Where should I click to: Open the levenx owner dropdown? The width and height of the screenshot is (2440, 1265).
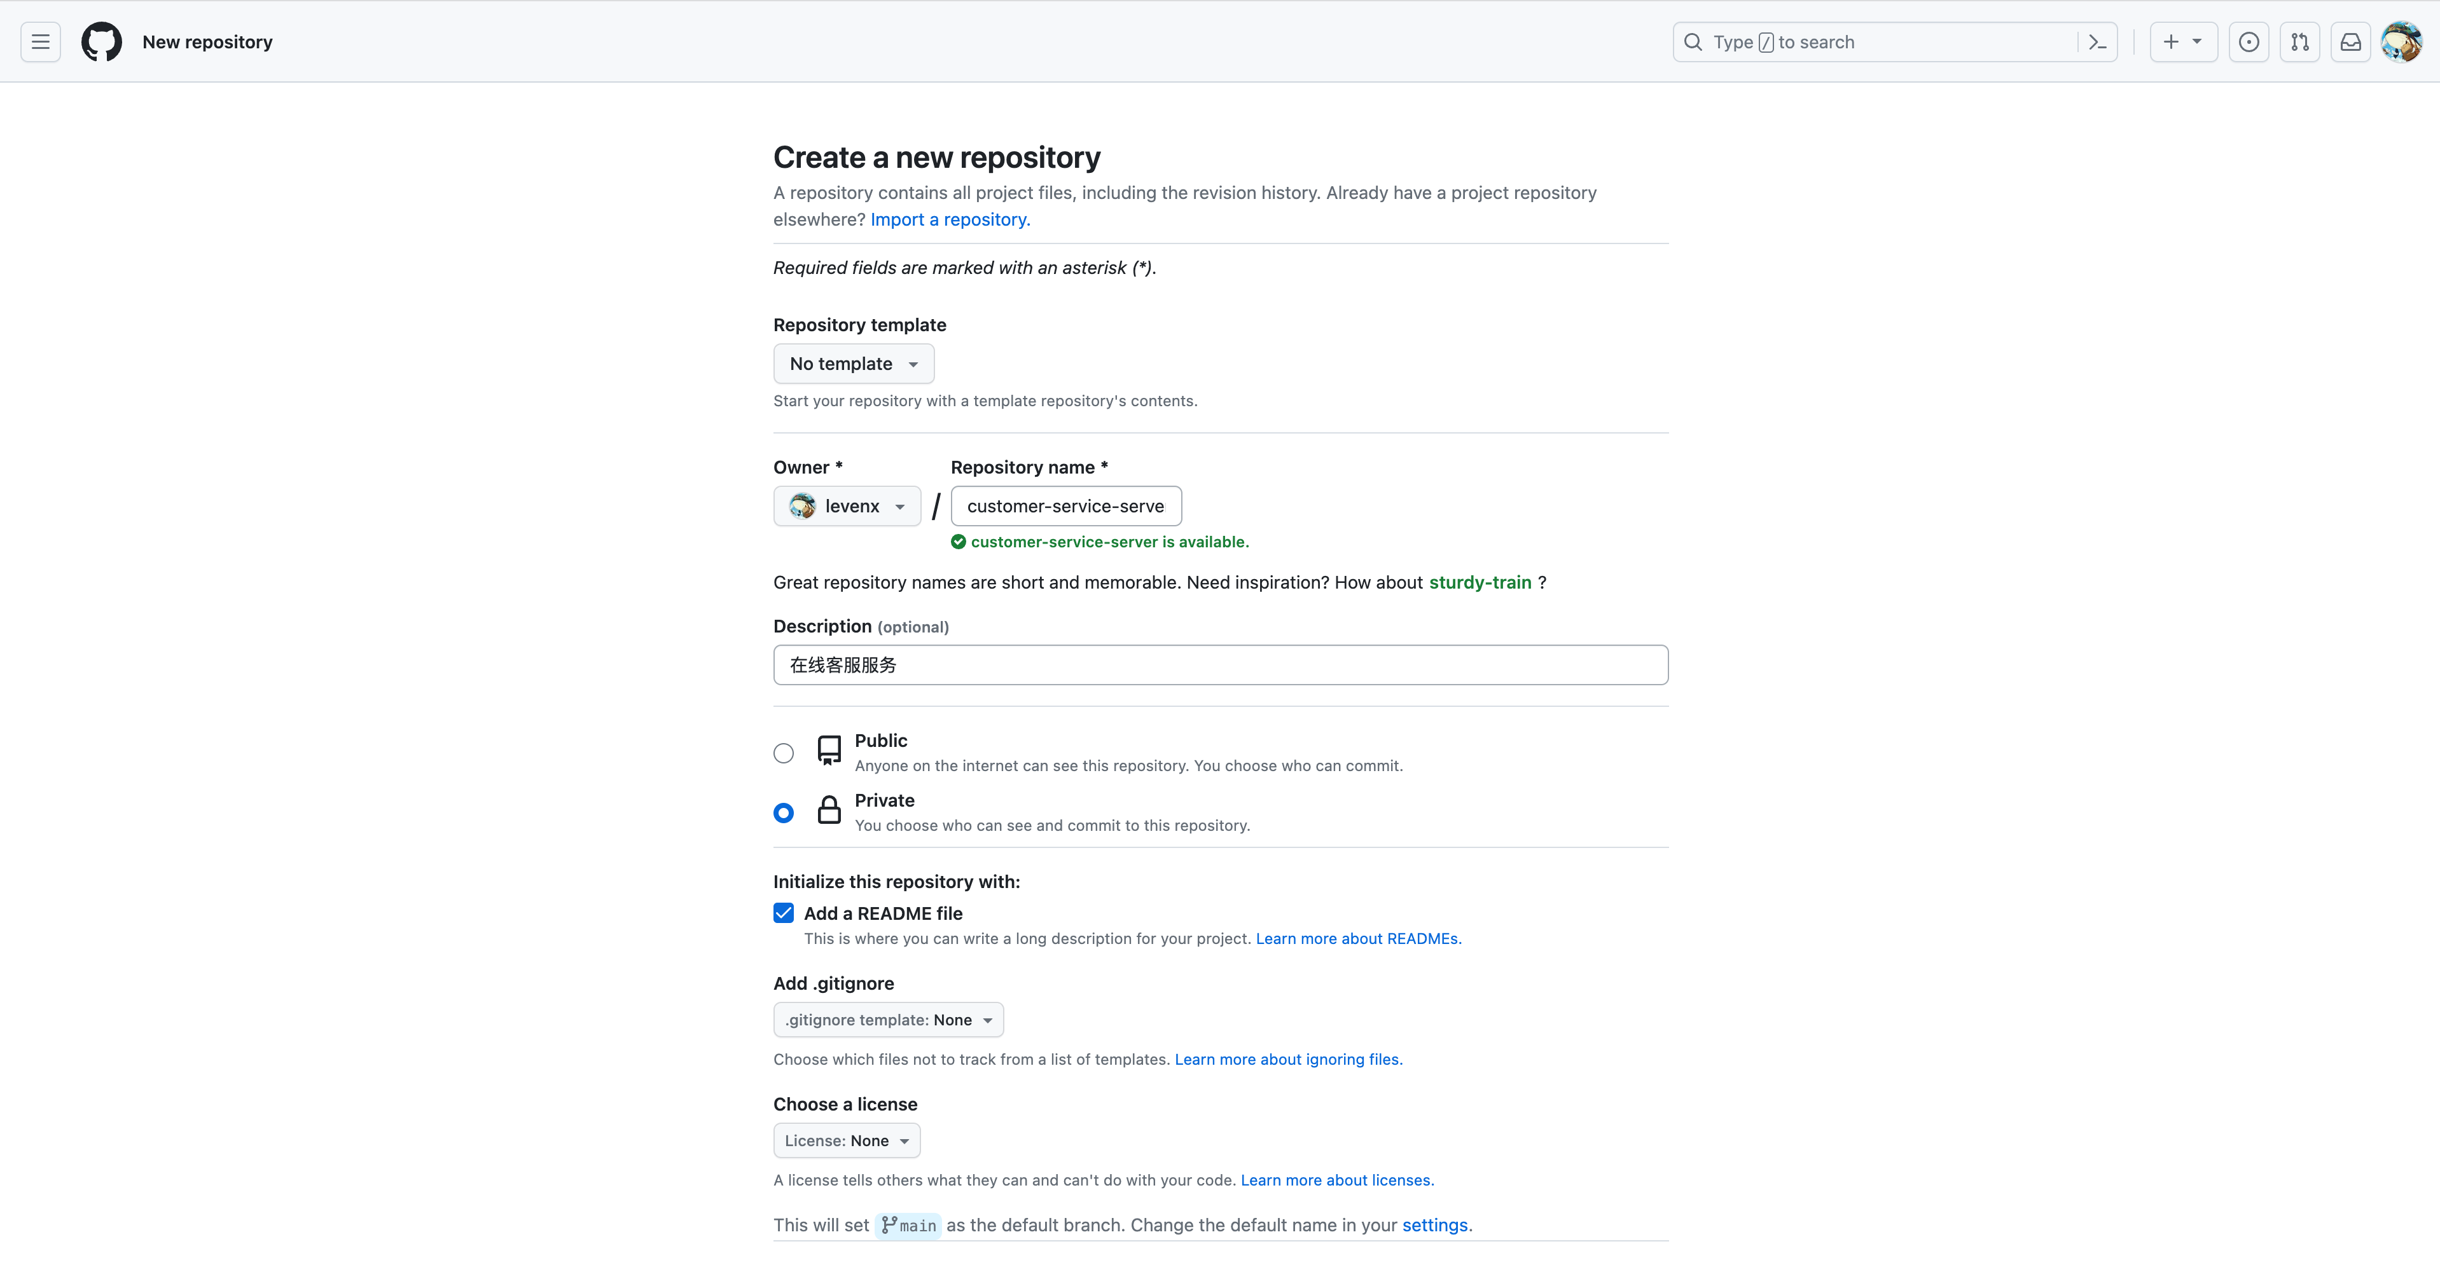coord(847,505)
